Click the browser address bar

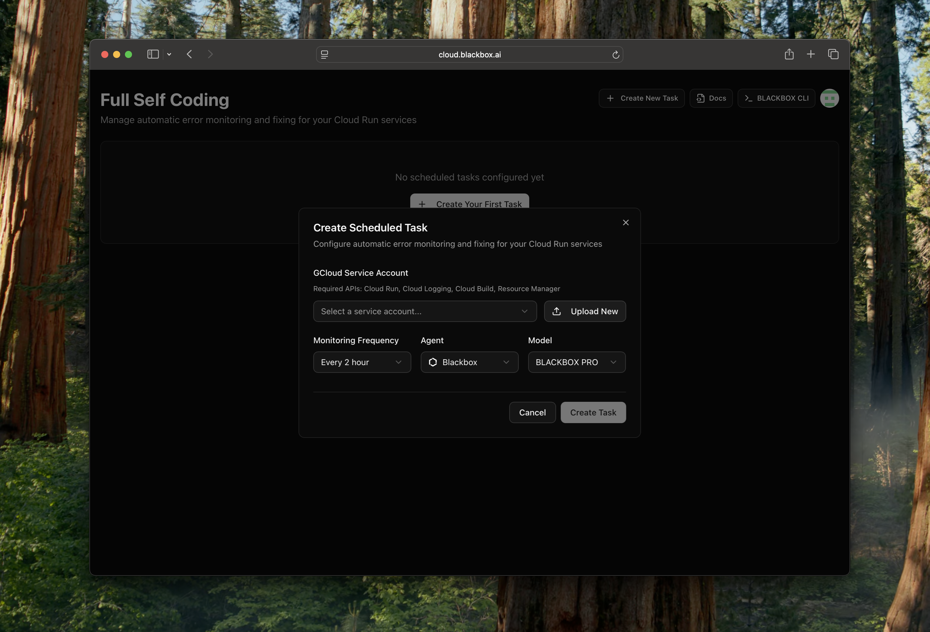[469, 54]
